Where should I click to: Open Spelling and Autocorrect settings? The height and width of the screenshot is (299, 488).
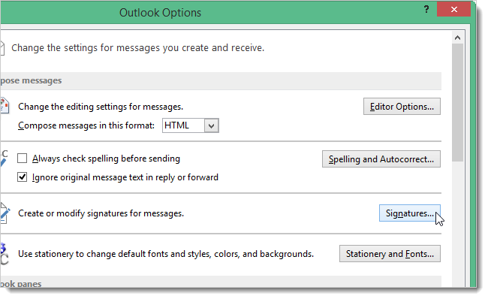pos(381,159)
